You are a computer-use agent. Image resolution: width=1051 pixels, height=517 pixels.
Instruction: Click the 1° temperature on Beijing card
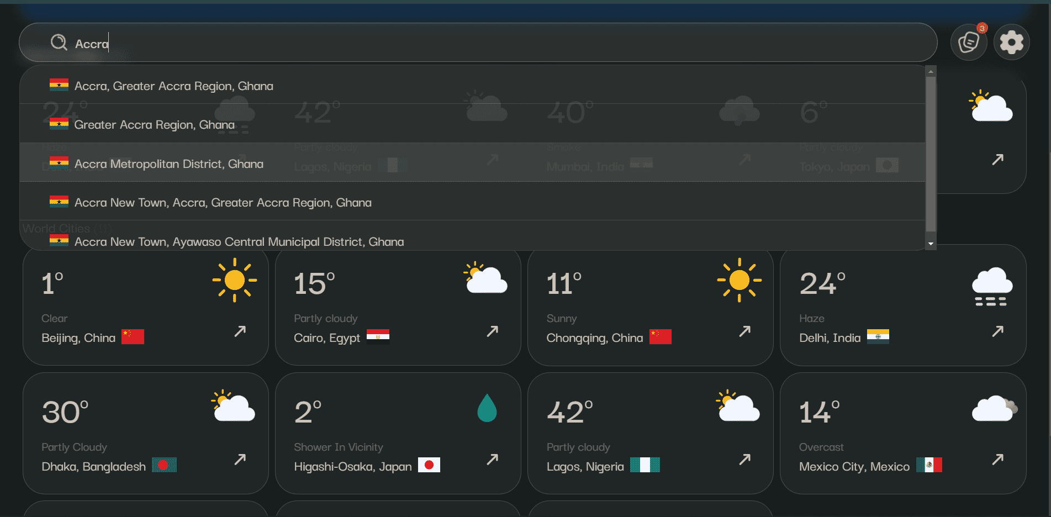click(52, 284)
